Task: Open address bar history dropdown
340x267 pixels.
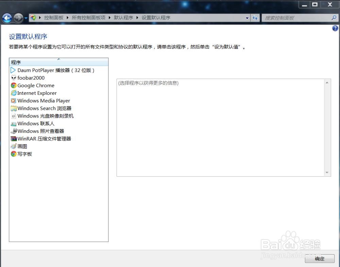Action: tap(247, 18)
